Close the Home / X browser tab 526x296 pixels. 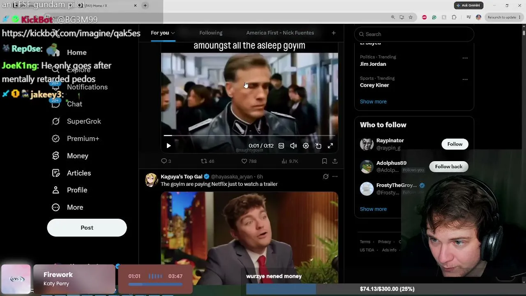point(135,5)
